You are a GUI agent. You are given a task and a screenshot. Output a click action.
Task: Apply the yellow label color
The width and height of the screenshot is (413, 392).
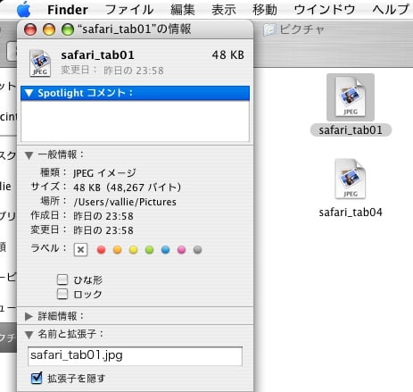coord(133,250)
